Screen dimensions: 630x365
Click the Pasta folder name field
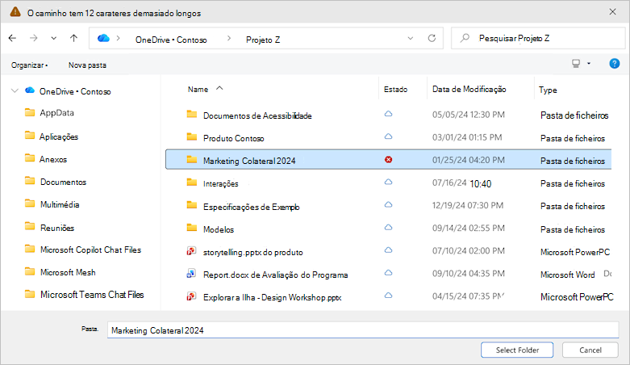tap(363, 330)
